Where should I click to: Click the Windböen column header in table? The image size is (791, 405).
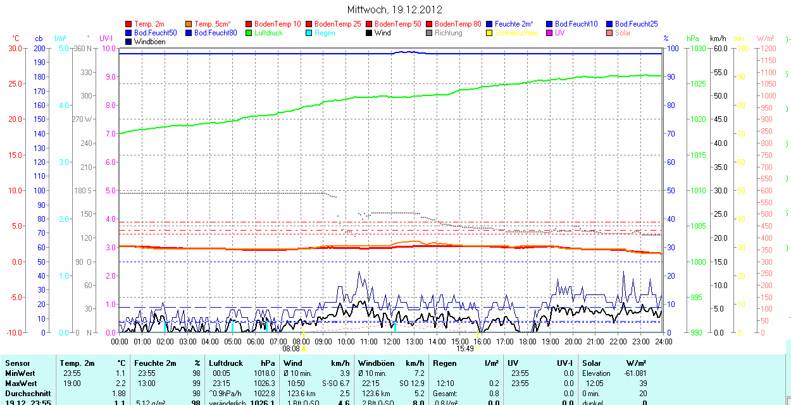coord(376,363)
